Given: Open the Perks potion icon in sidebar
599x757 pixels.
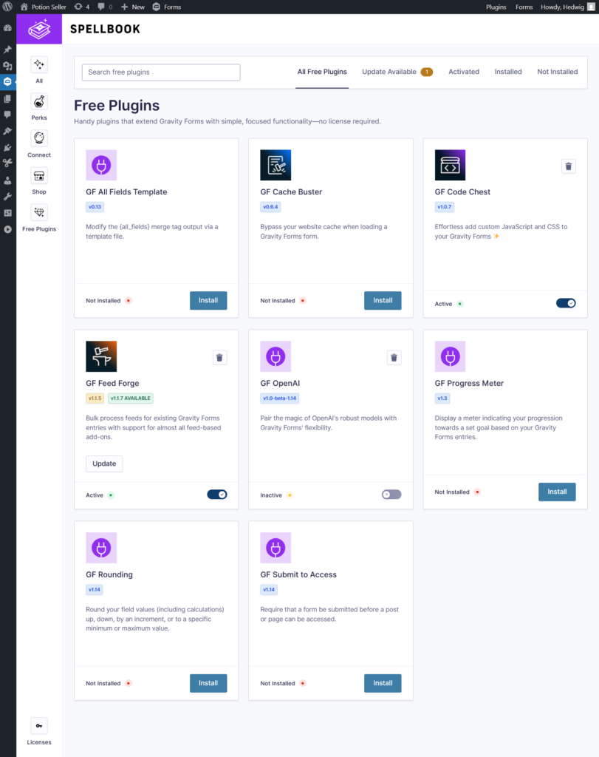Looking at the screenshot, I should pos(39,102).
